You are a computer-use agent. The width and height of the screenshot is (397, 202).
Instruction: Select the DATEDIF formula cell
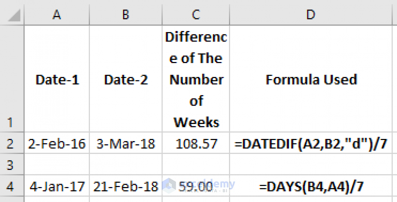click(311, 143)
